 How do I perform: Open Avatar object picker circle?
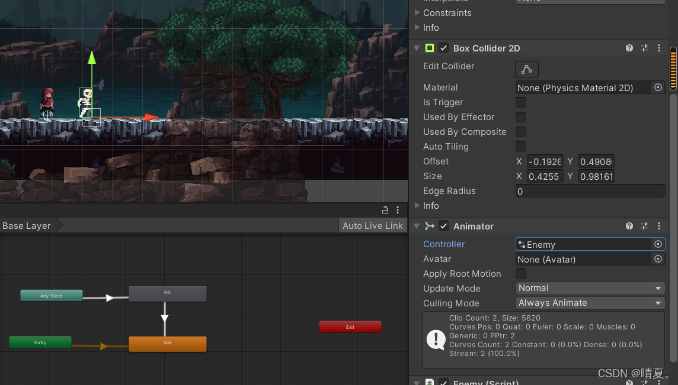(x=658, y=259)
